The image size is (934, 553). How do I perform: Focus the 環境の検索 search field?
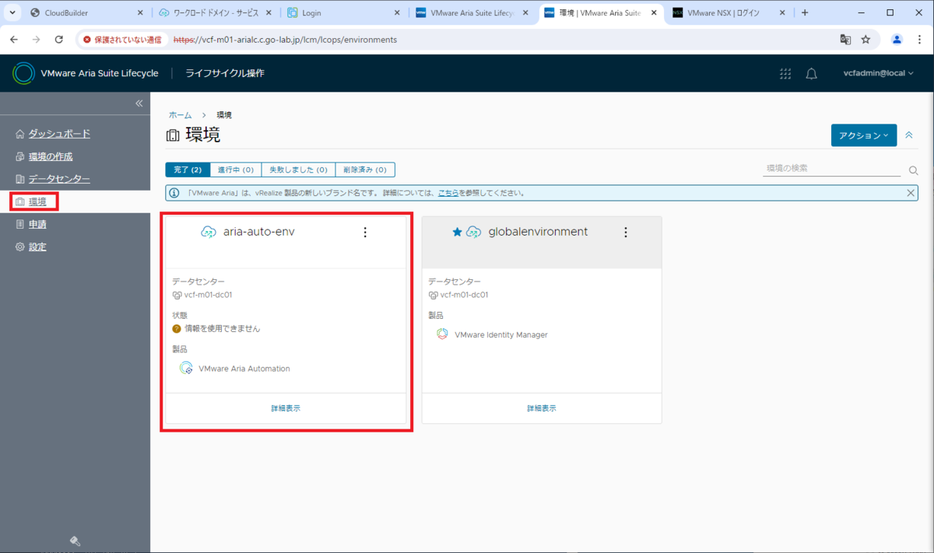coord(831,168)
